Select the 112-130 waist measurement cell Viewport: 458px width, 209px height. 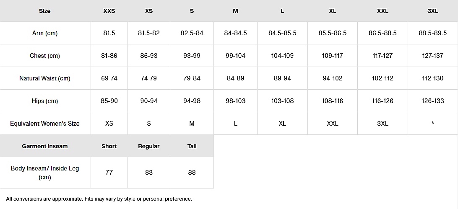click(x=432, y=78)
